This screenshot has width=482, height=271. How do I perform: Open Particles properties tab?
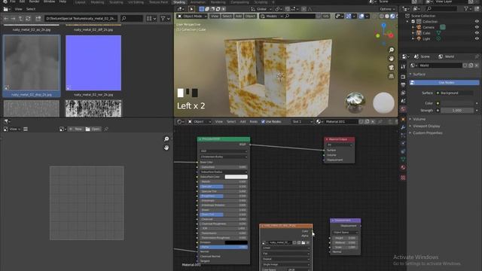coord(403,135)
